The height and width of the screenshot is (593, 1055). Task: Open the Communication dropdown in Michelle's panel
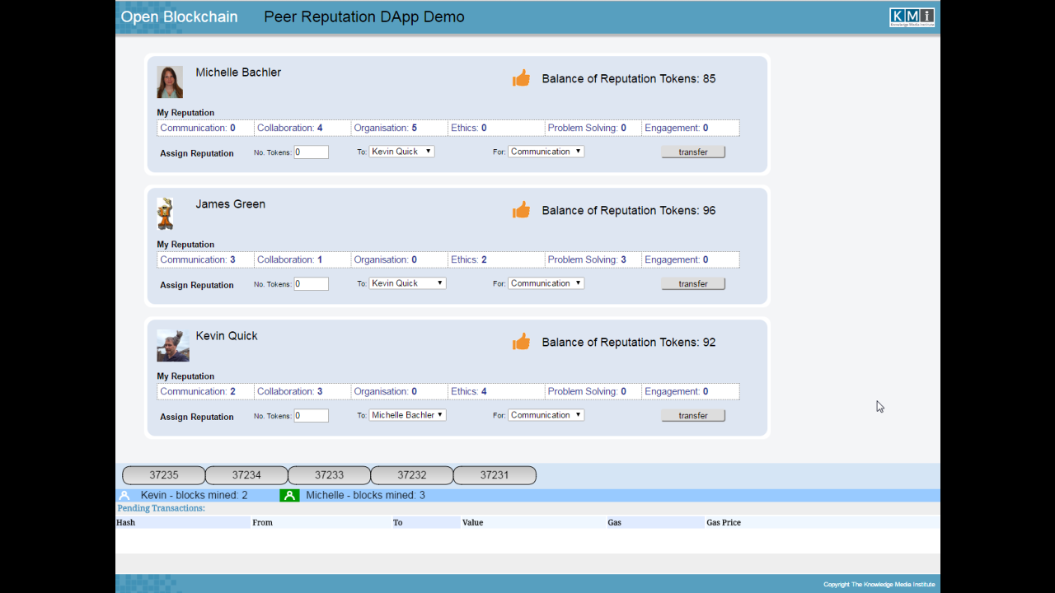546,151
